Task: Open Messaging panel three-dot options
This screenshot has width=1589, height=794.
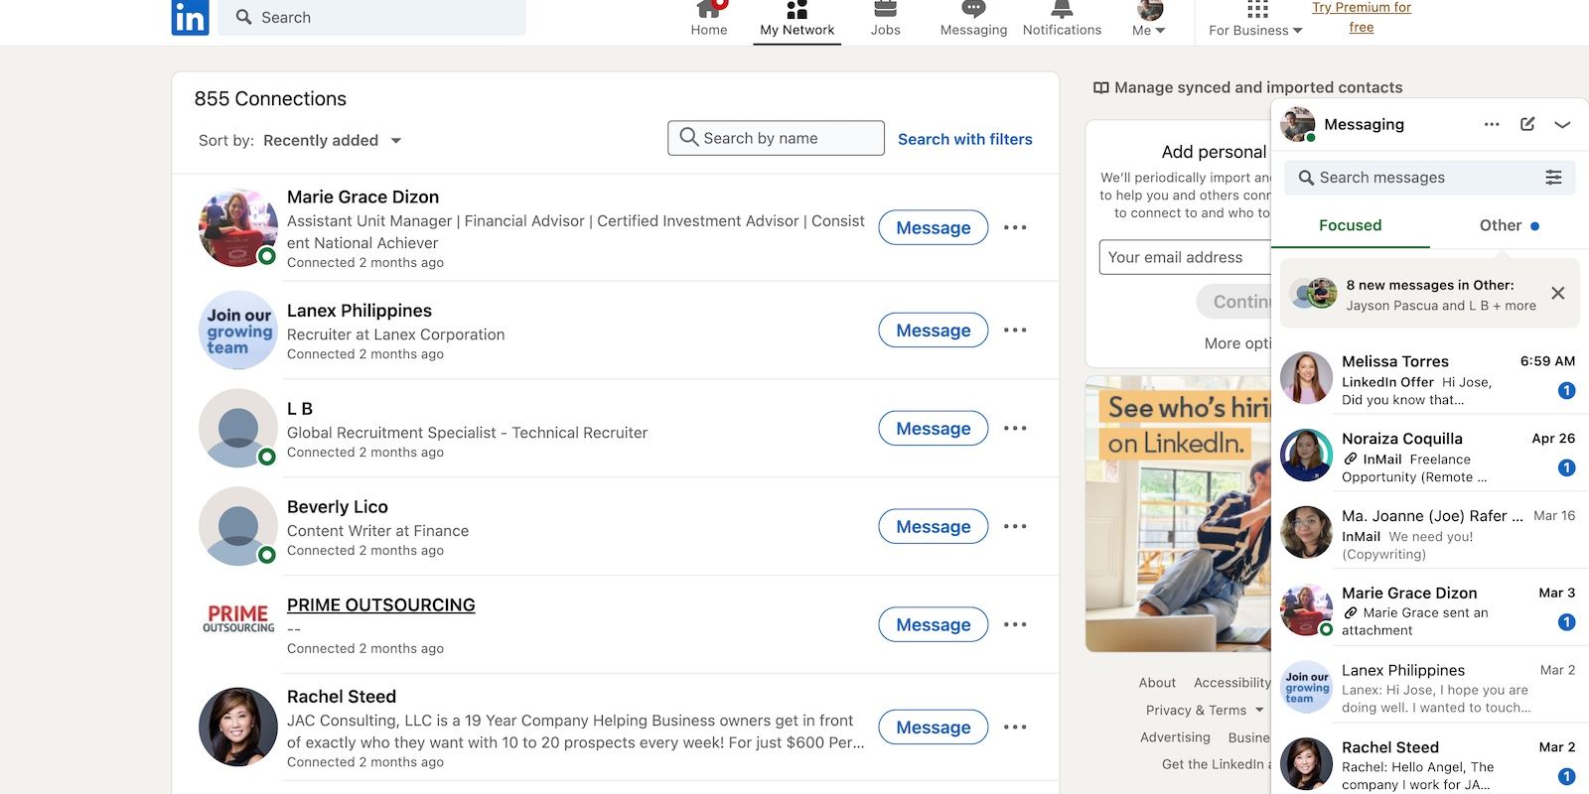Action: 1492,124
